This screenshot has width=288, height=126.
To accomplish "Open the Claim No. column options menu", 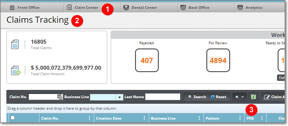I will point(90,118).
